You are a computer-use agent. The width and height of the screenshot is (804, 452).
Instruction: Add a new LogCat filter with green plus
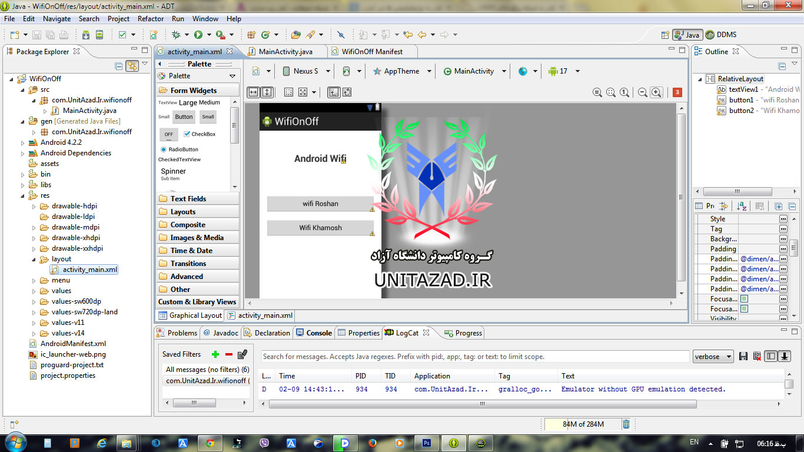(x=215, y=354)
